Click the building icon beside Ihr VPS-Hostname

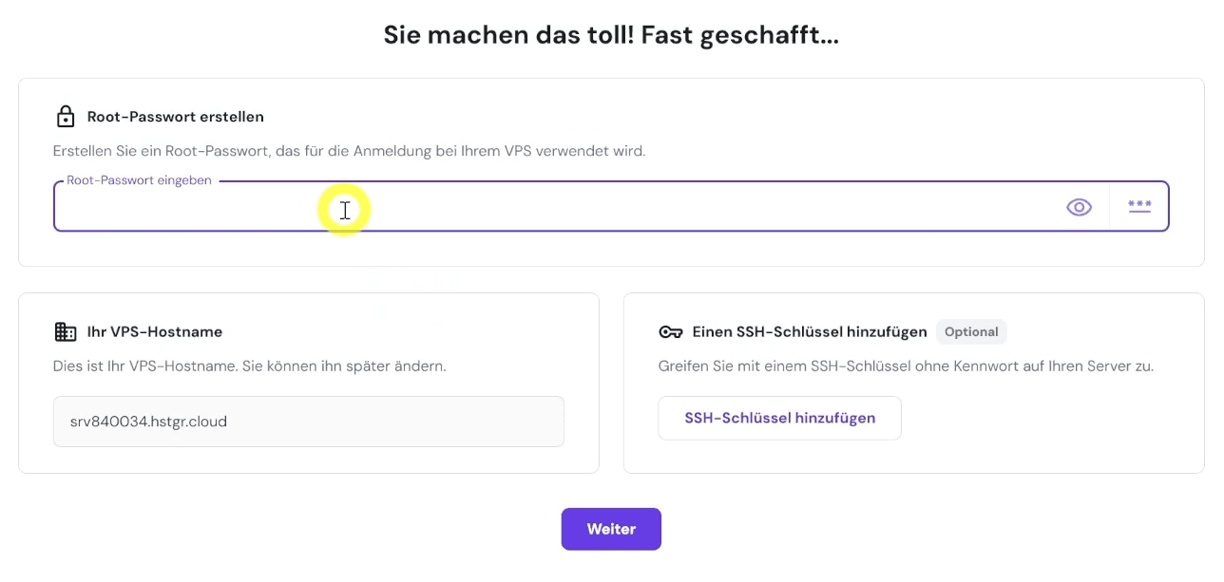point(65,331)
